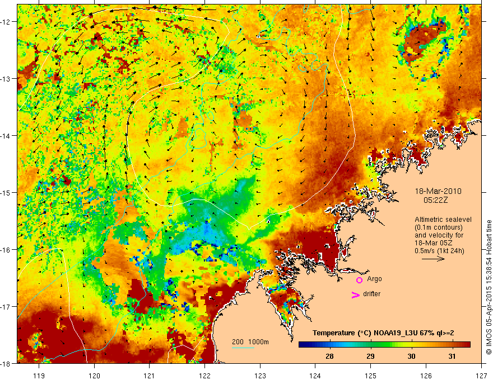This screenshot has height=380, width=493.
Task: Click the '200 1000m' depth label
Action: click(x=250, y=342)
